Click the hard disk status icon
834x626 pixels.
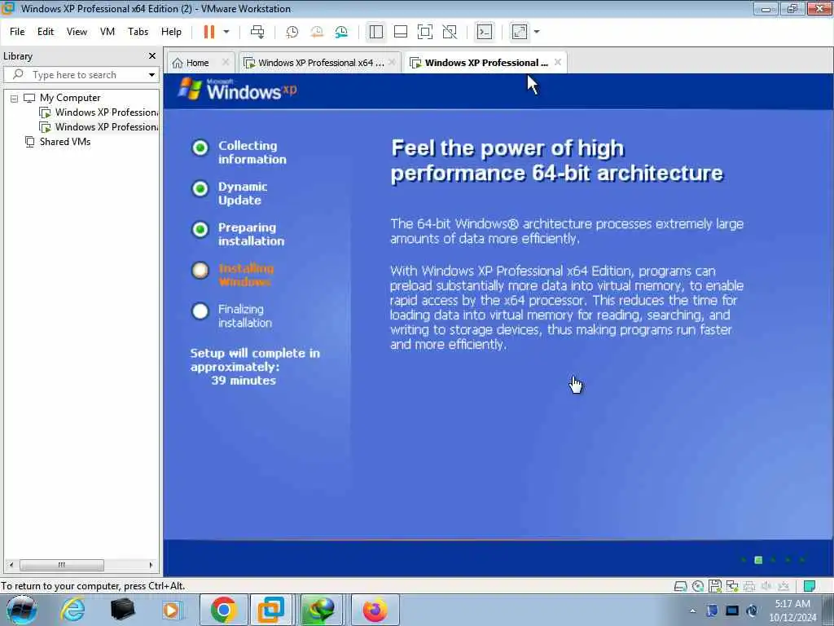[x=680, y=587]
